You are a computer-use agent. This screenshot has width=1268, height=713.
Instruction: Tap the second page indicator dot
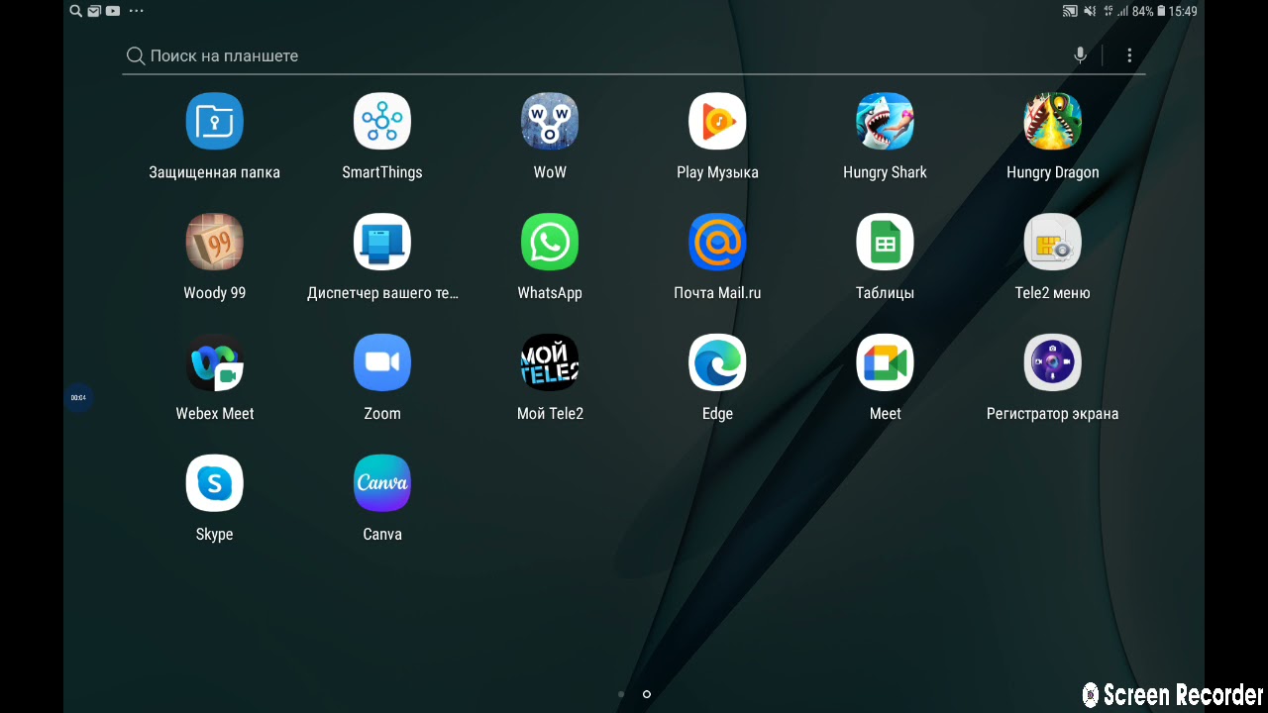(647, 694)
